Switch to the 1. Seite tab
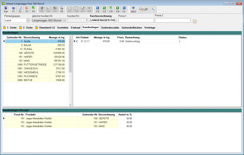The image size is (244, 155). (x=10, y=28)
